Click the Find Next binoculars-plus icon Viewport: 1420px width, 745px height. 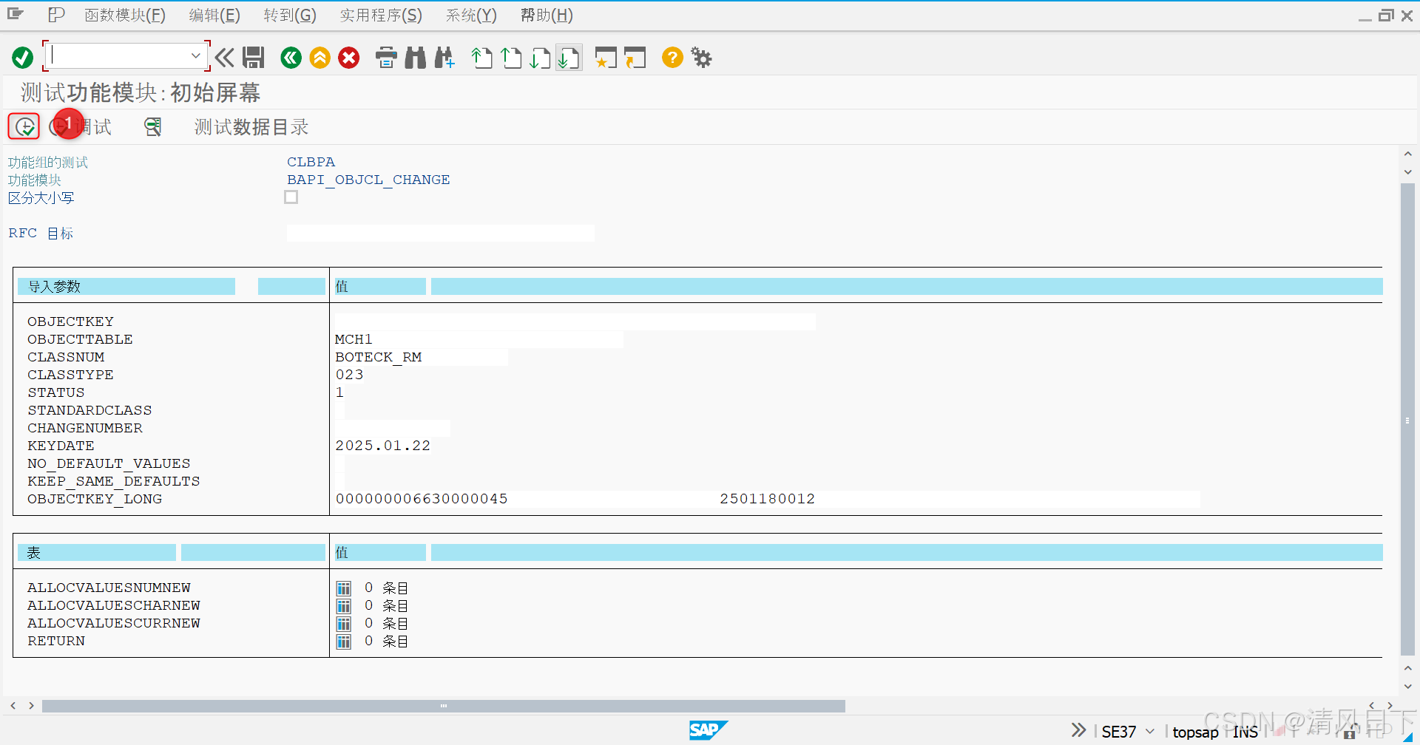pyautogui.click(x=444, y=58)
